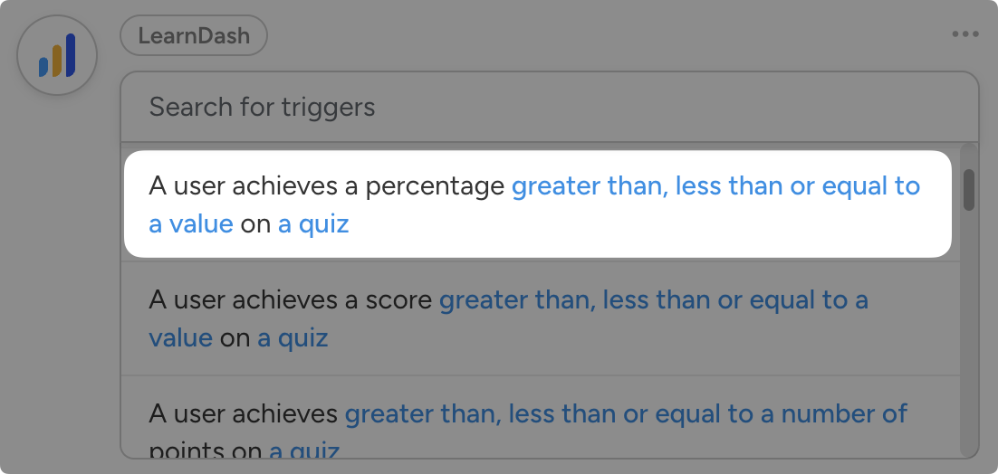
Task: Click 'A user achieves a percentage' text
Action: coord(326,186)
